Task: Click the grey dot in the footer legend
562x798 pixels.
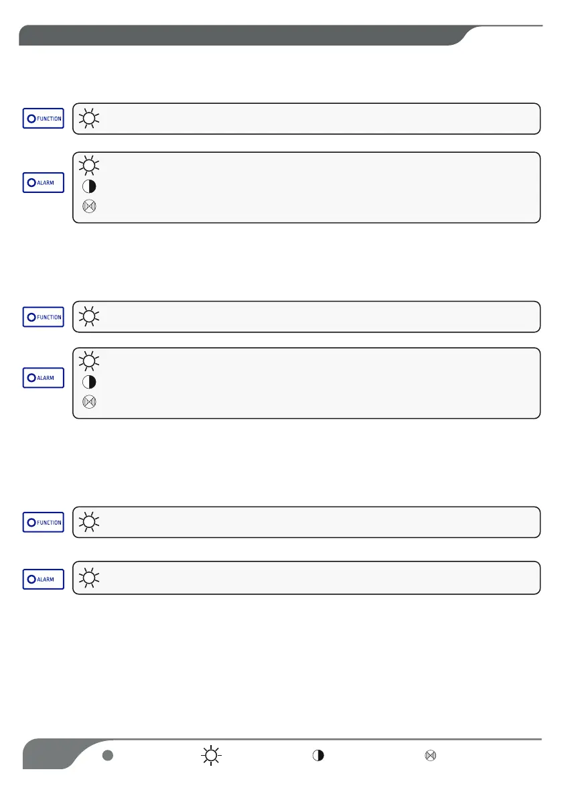Action: point(106,755)
